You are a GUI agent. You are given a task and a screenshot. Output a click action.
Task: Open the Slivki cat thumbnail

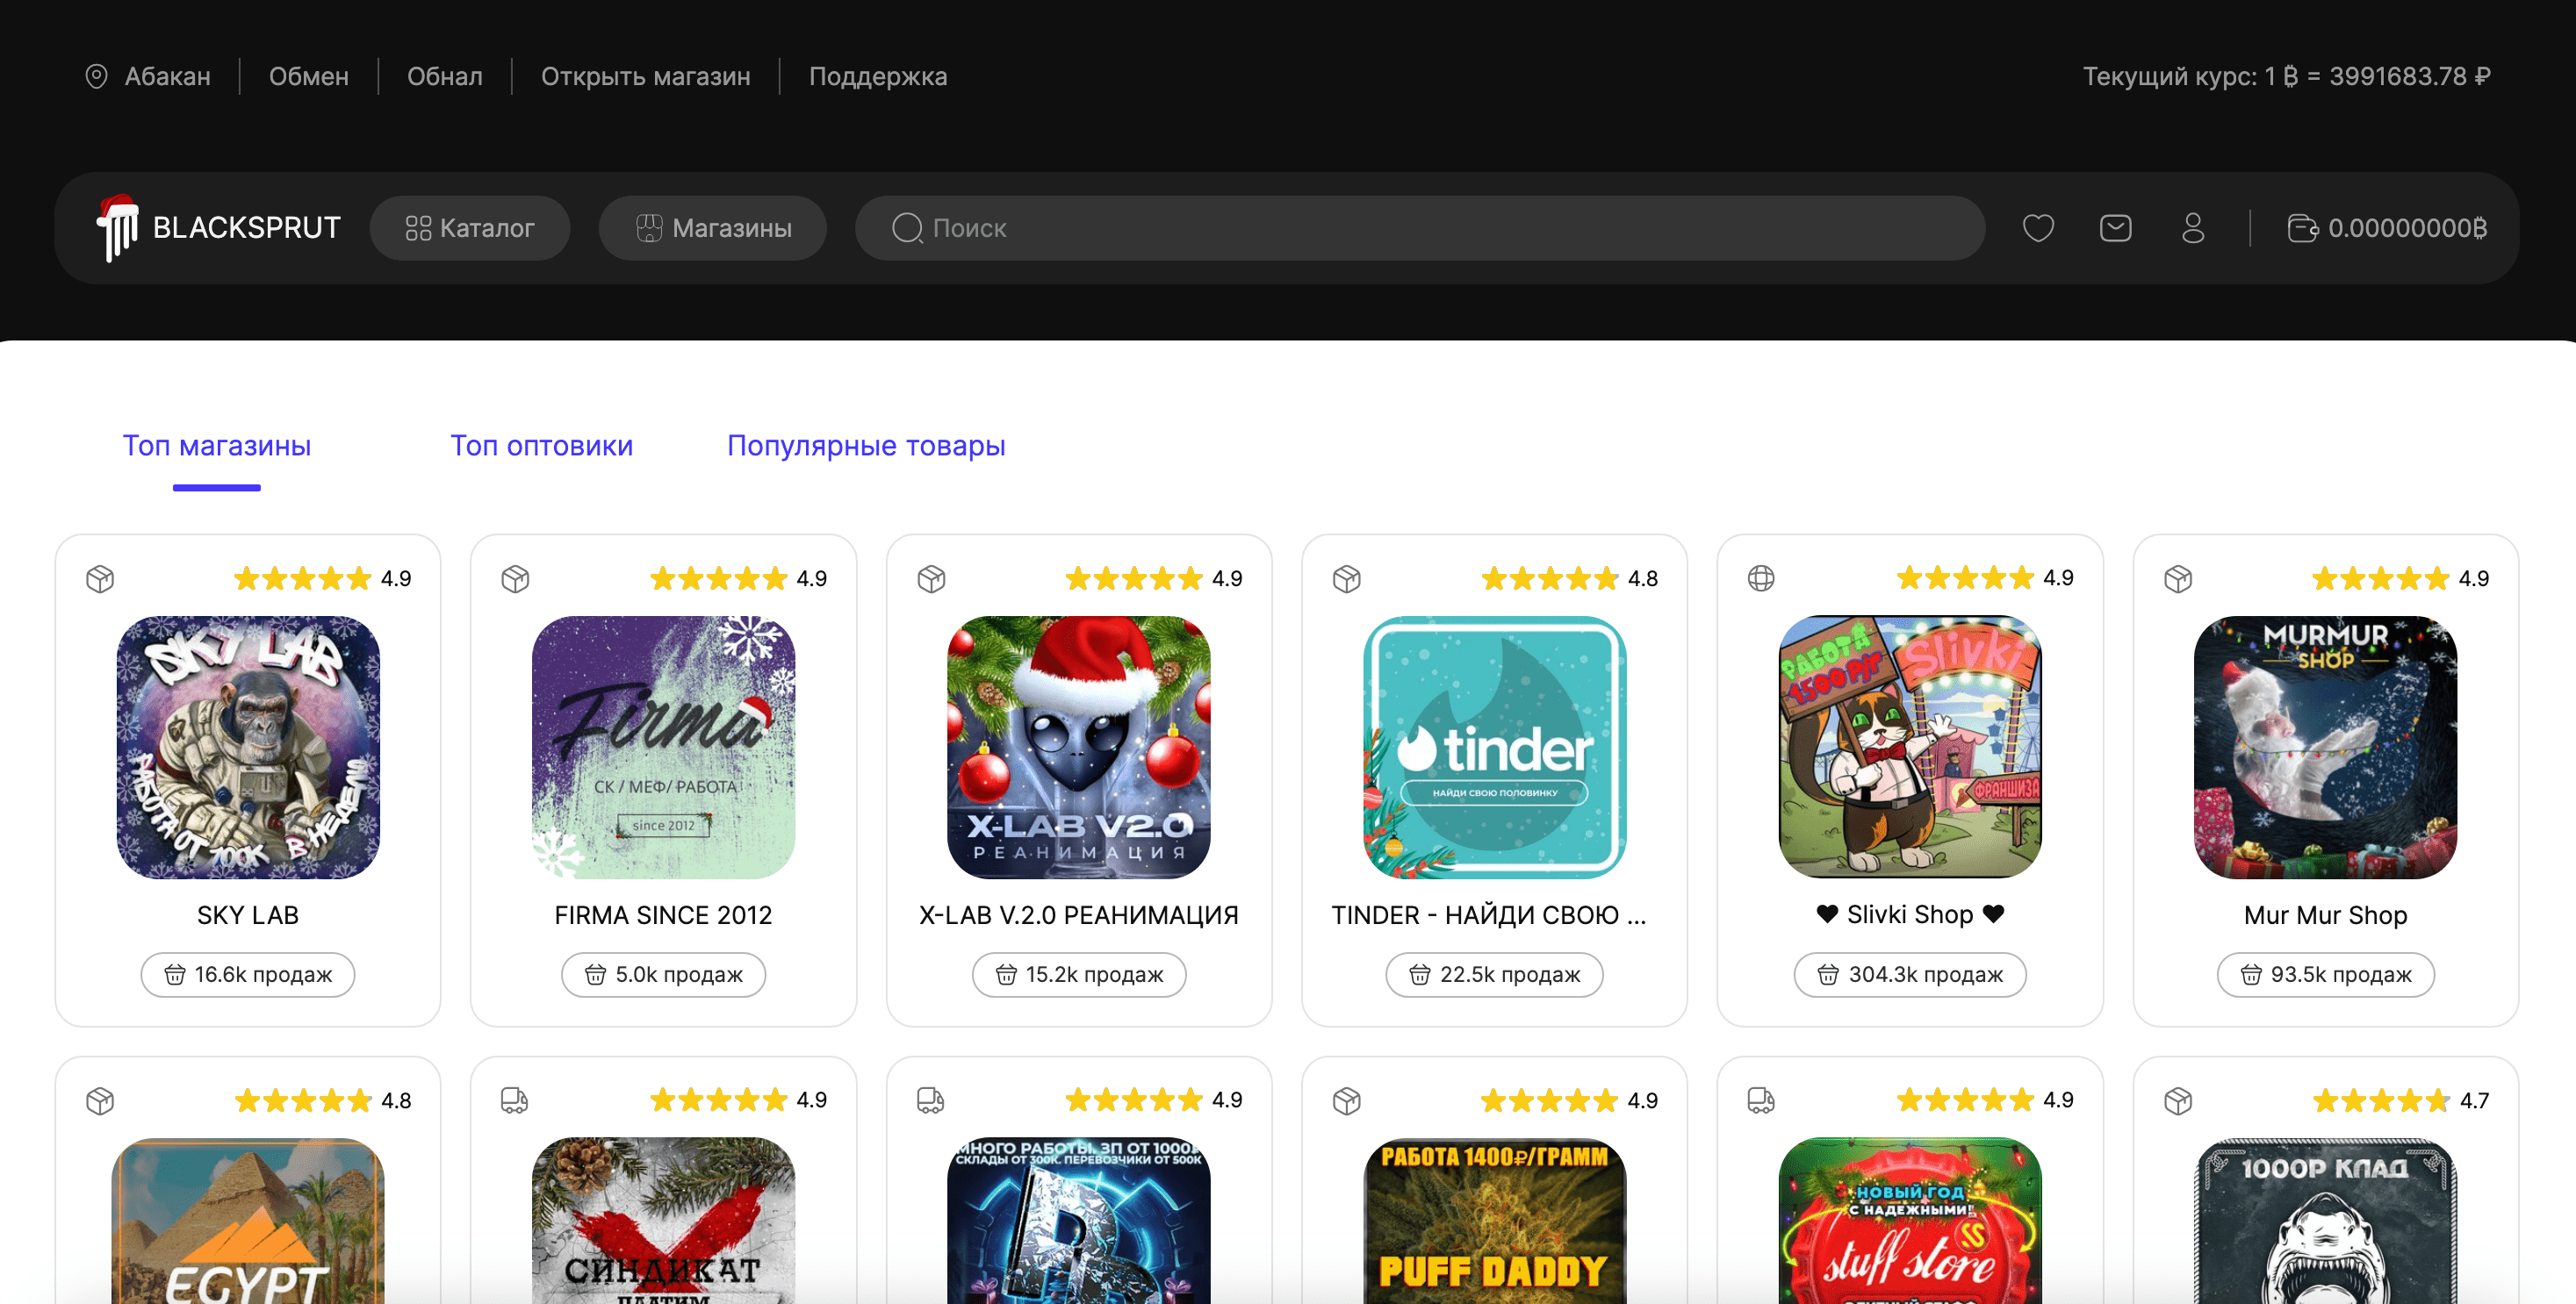click(1910, 748)
